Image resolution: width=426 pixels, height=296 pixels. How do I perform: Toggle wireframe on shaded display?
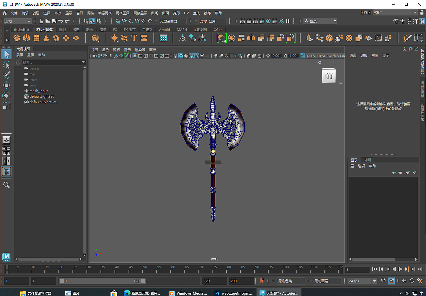tap(191, 56)
